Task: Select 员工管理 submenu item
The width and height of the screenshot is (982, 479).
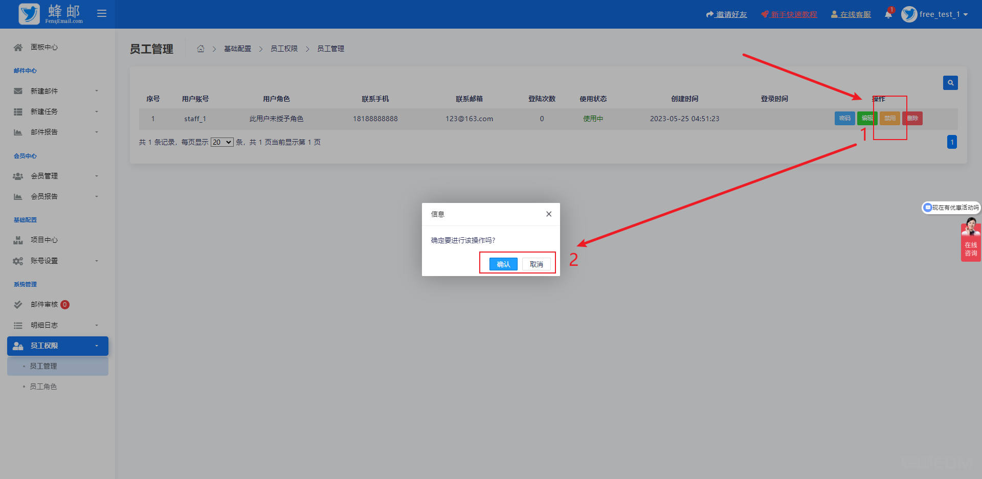Action: [x=57, y=366]
